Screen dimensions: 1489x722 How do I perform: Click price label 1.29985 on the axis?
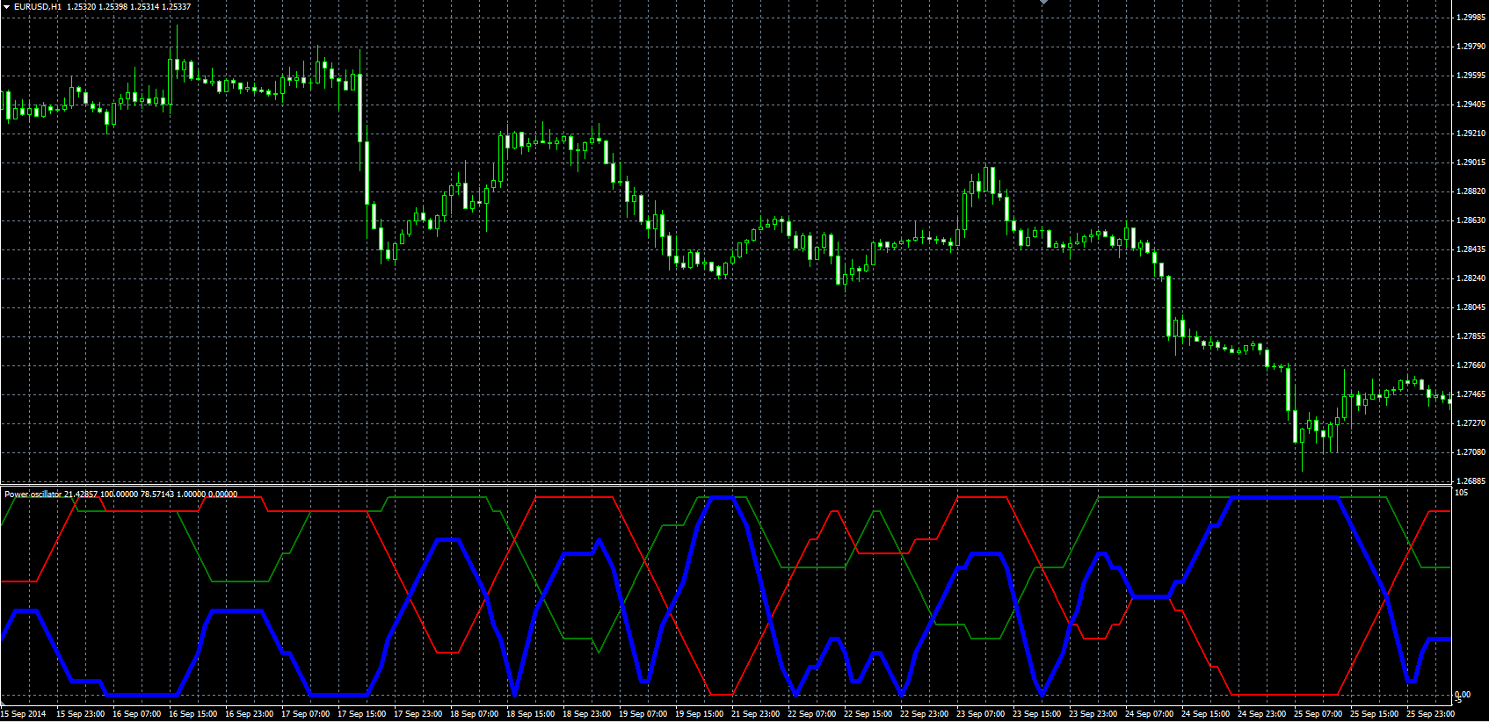click(1471, 18)
